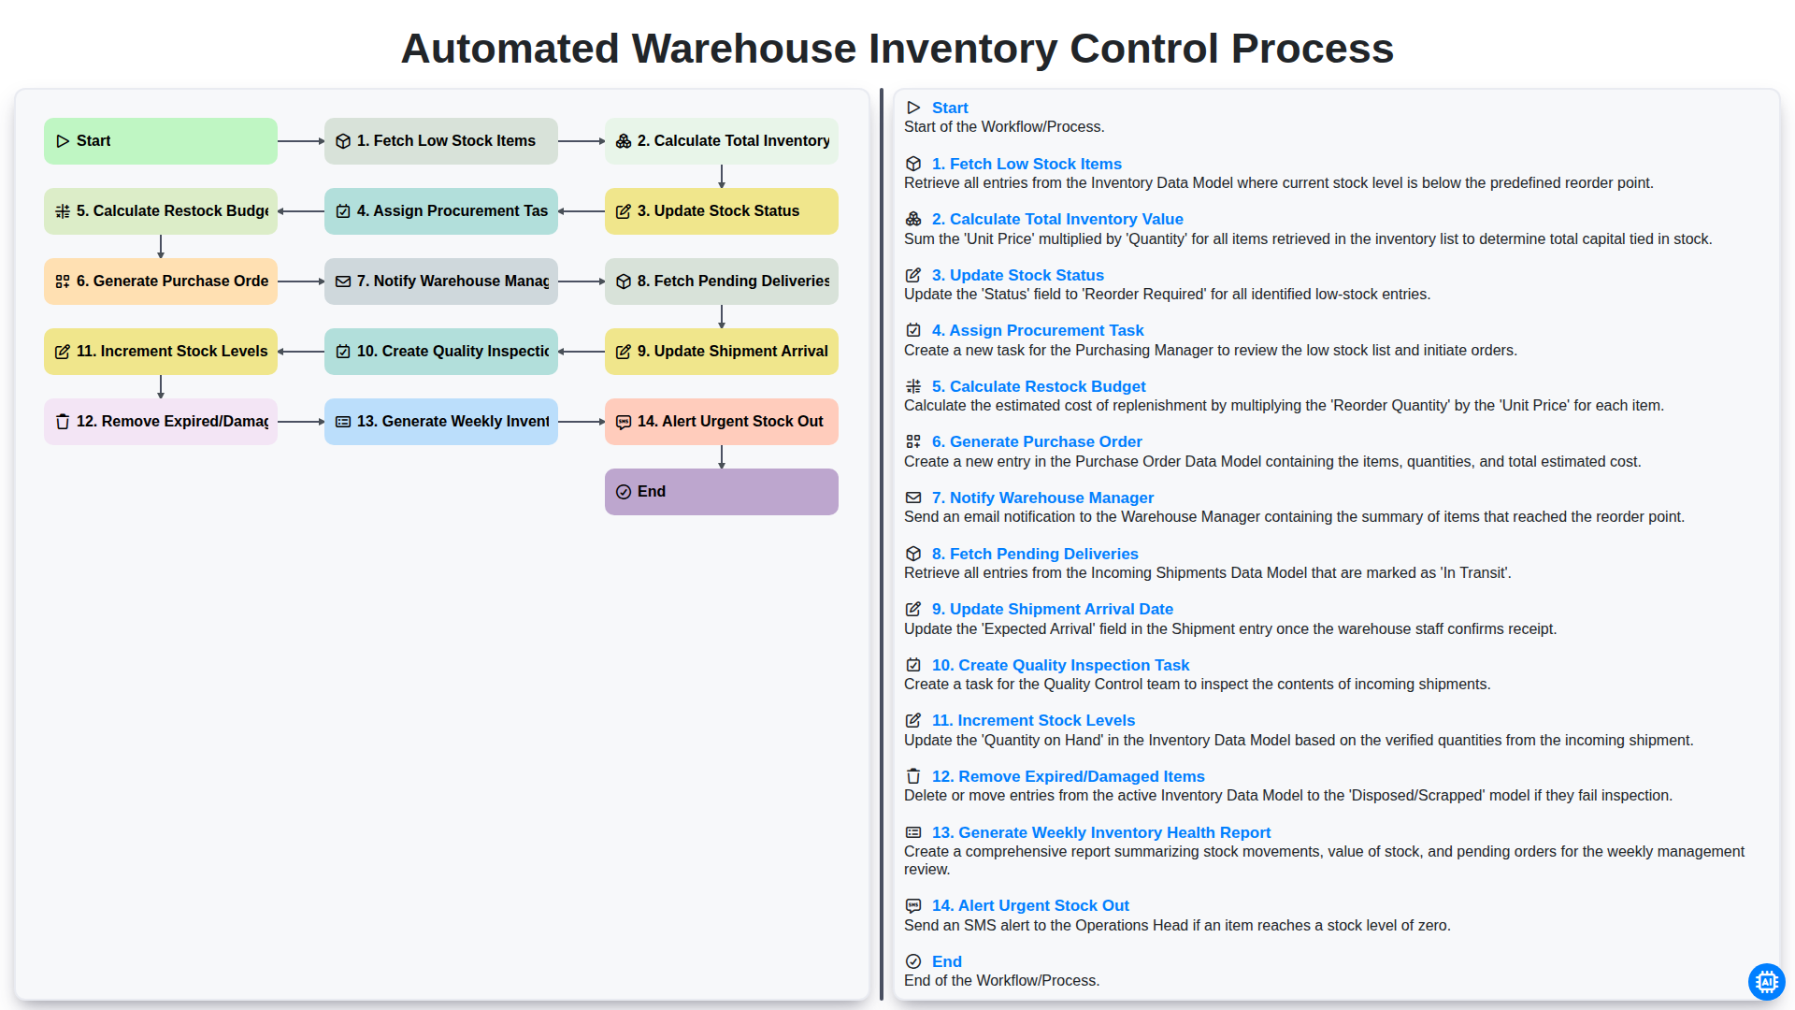The image size is (1795, 1010).
Task: Click trash icon in Remove Expired/Damaged node
Action: (x=63, y=422)
